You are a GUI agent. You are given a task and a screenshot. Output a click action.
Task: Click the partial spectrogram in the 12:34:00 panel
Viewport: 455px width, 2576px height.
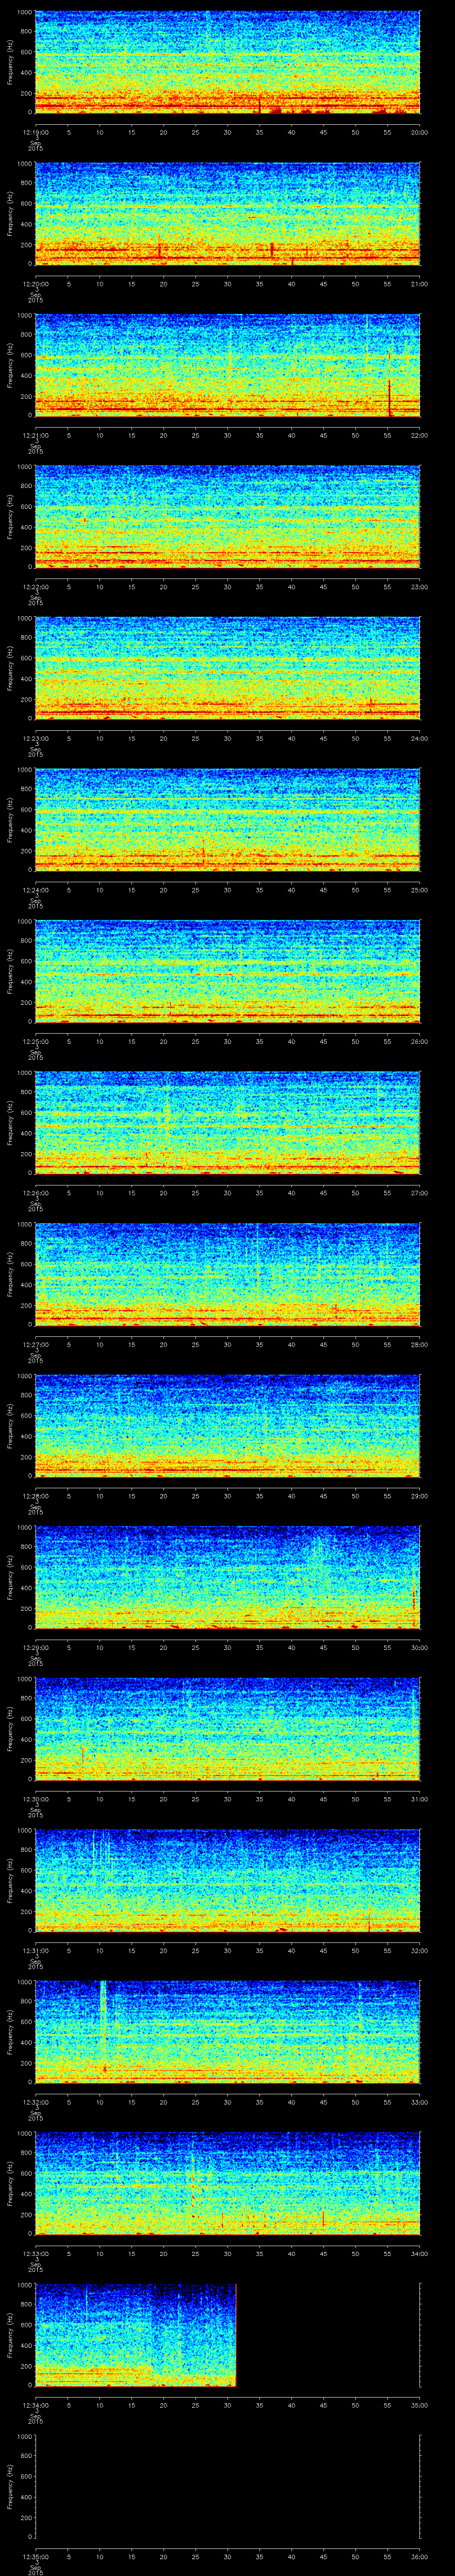[x=136, y=2335]
